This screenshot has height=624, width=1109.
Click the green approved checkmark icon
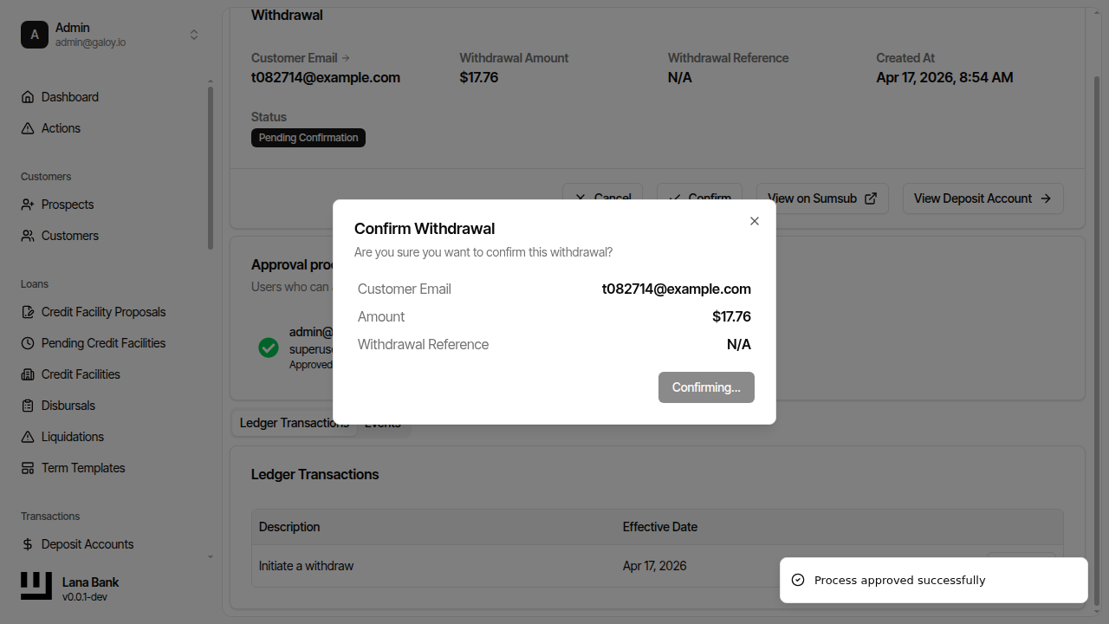269,348
